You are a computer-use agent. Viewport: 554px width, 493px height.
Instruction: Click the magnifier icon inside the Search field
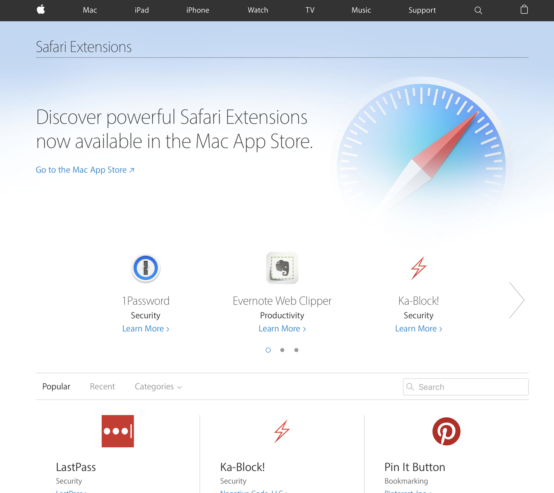pyautogui.click(x=410, y=387)
